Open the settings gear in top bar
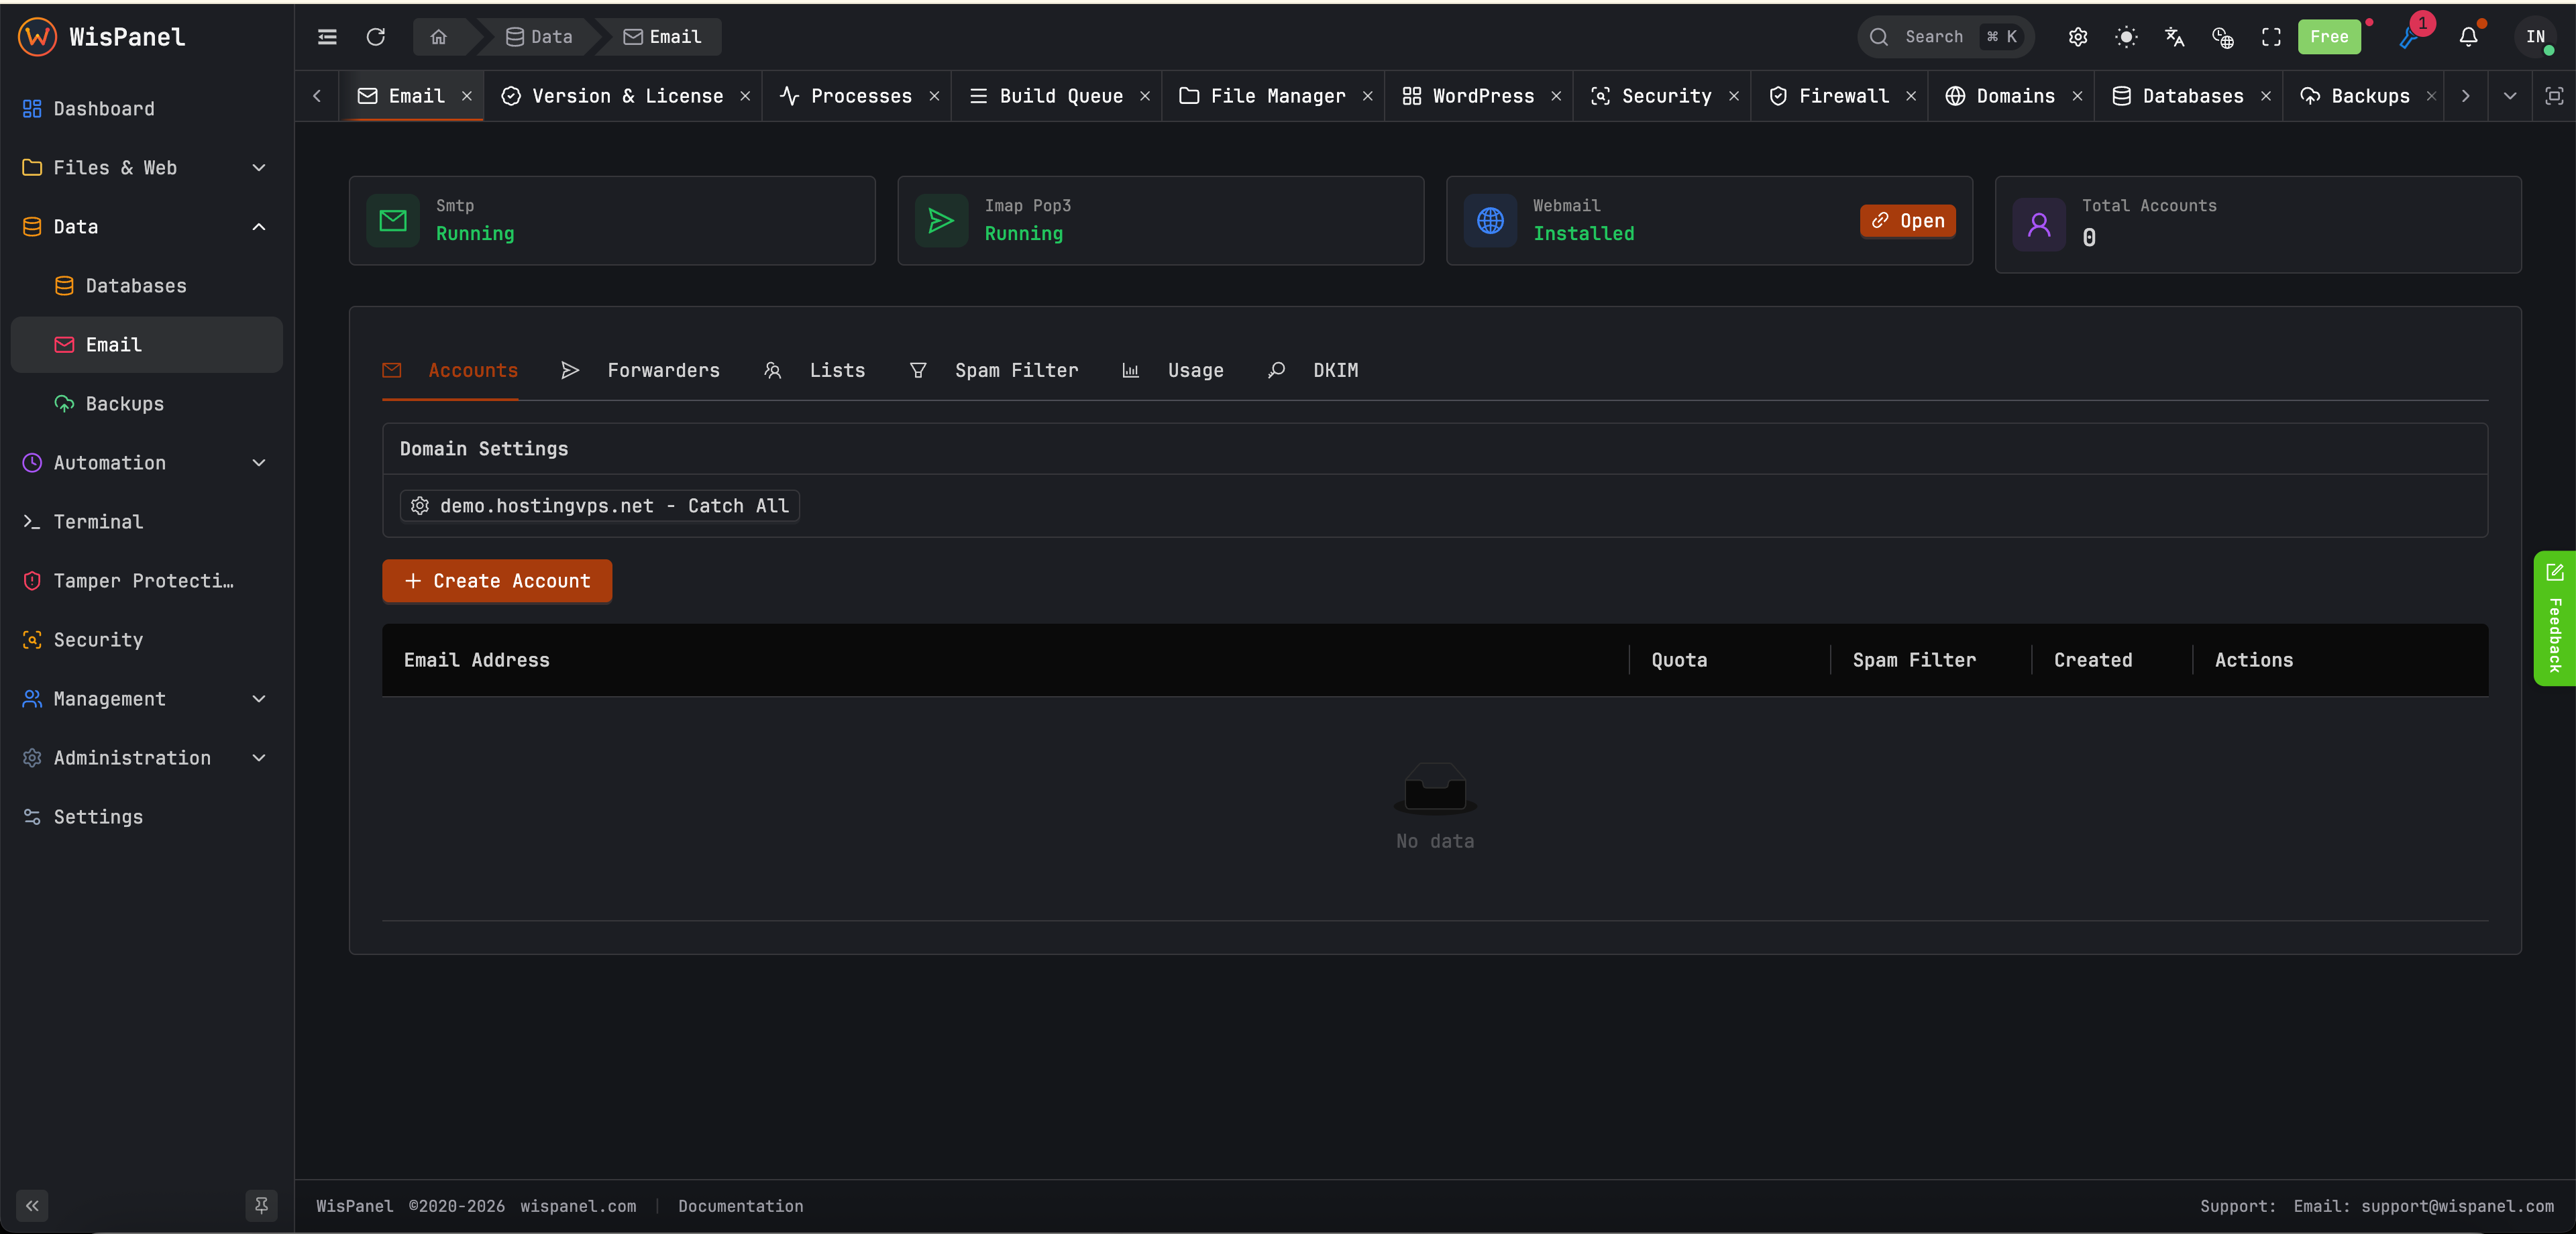The image size is (2576, 1234). point(2078,37)
